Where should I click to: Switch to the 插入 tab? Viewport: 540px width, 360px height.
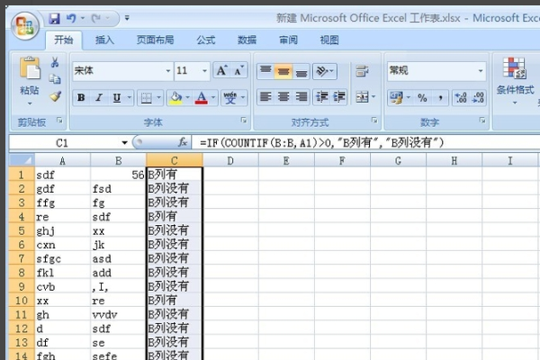click(x=104, y=40)
